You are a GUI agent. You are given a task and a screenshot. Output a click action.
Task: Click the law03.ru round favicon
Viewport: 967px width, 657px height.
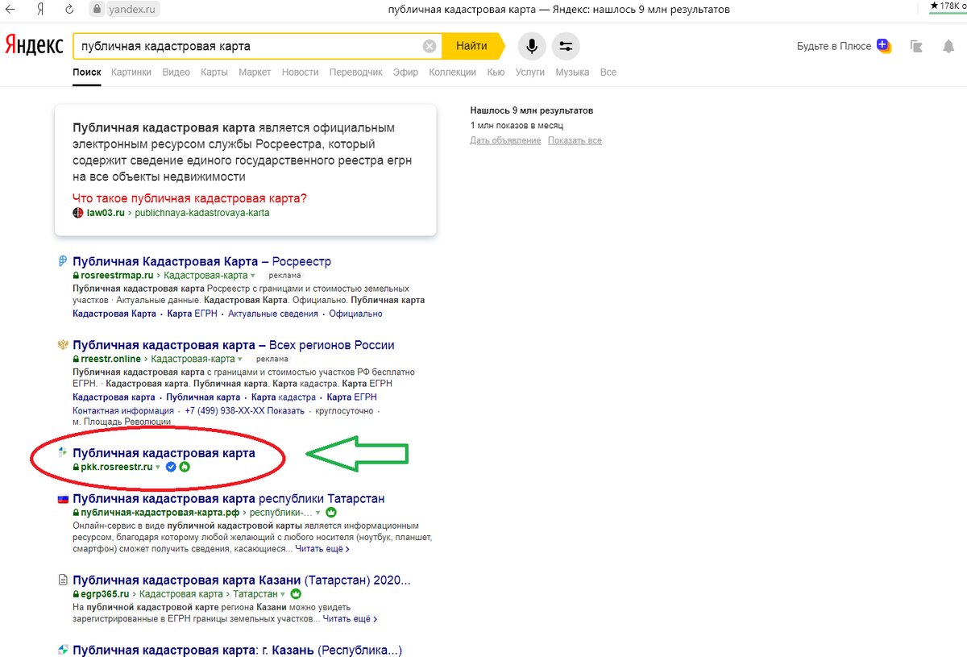click(x=78, y=213)
